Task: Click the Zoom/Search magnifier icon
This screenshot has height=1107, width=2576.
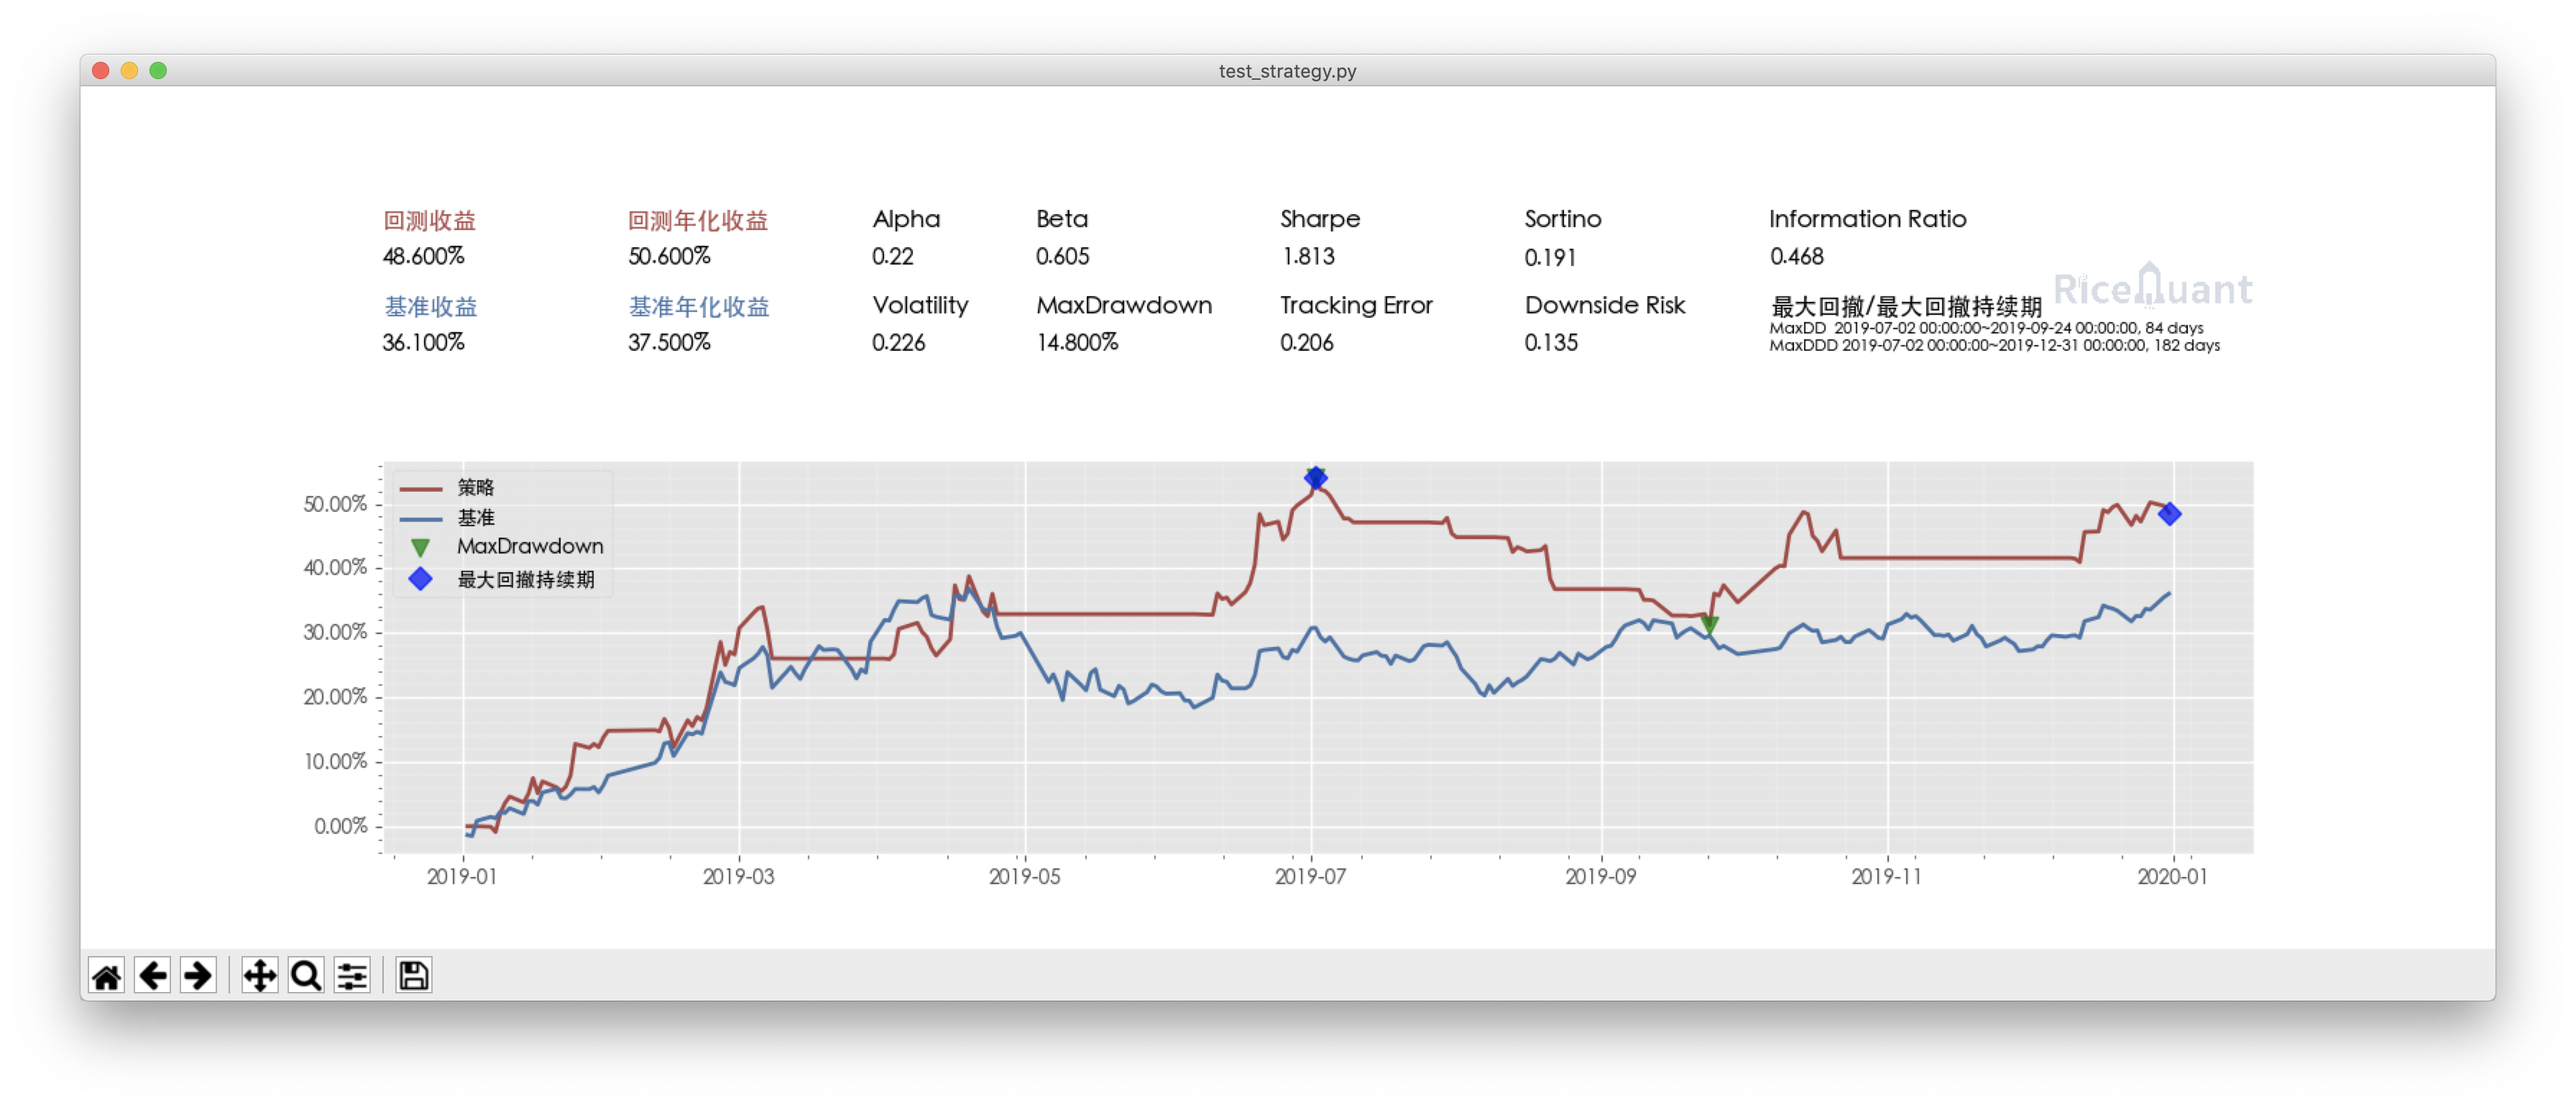Action: [307, 975]
